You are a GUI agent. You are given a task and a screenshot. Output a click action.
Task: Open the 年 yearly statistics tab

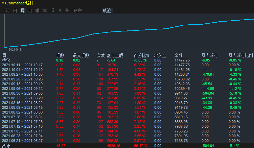45,10
